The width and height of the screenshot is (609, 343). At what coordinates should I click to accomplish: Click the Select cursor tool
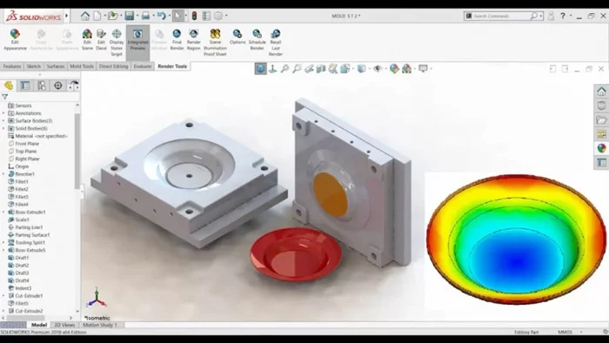coord(177,16)
